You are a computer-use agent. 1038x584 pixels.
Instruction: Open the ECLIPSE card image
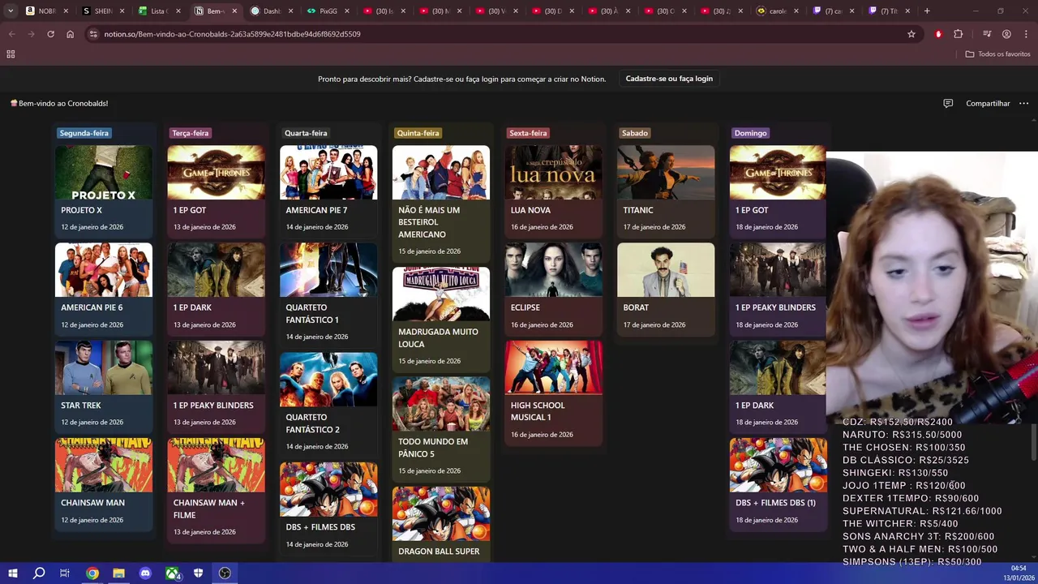pyautogui.click(x=553, y=270)
